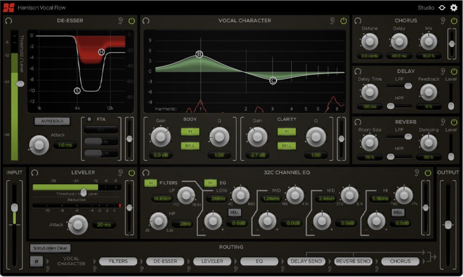The image size is (463, 277).
Task: Click the Chorus ear listen icon
Action: pos(443,21)
